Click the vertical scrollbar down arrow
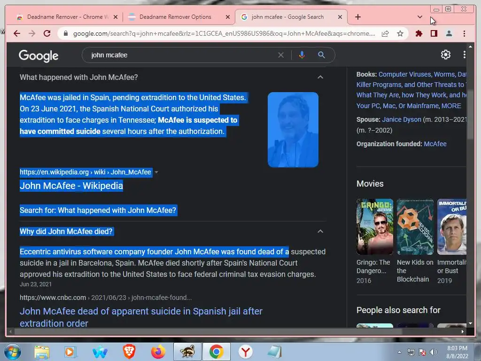Viewport: 481px width, 361px height. click(x=470, y=323)
